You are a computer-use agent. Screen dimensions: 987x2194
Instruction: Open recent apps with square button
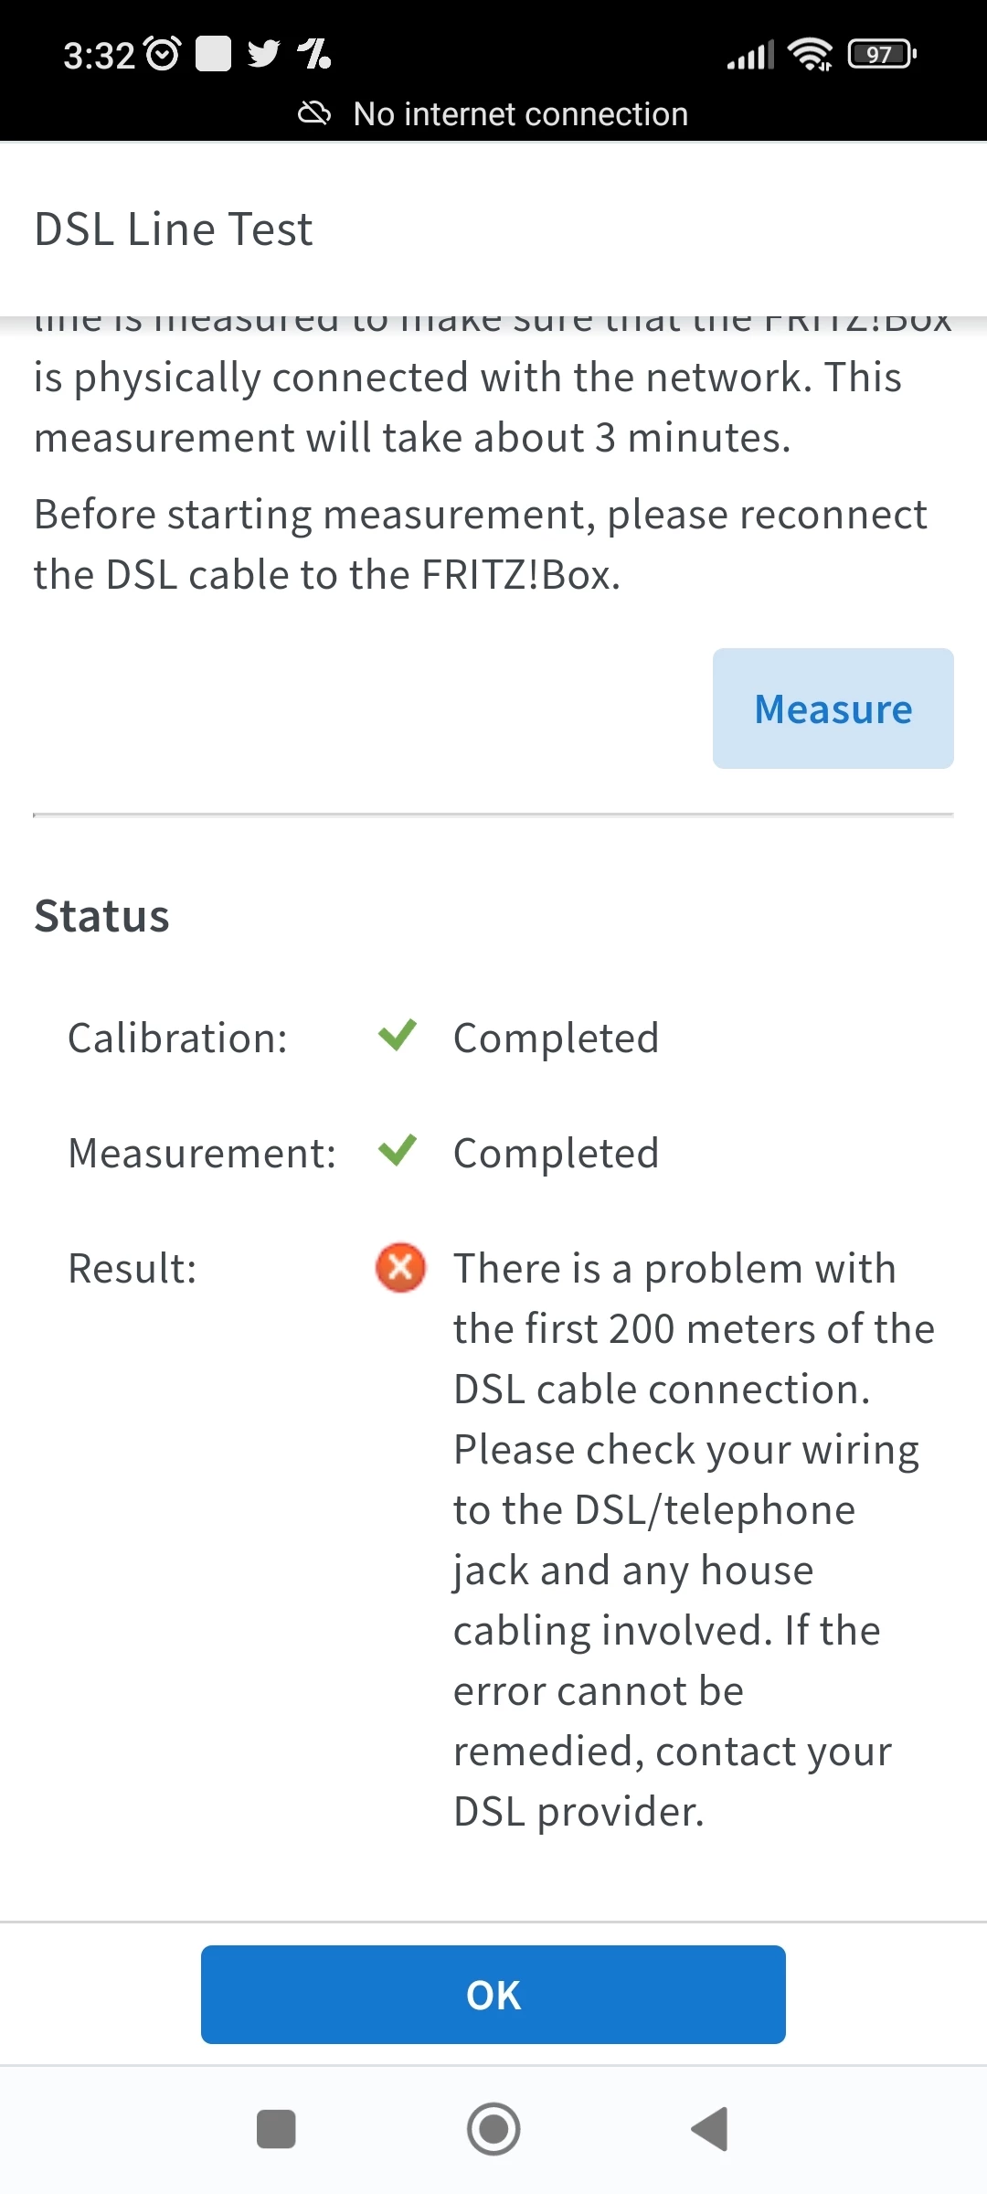click(x=276, y=2129)
